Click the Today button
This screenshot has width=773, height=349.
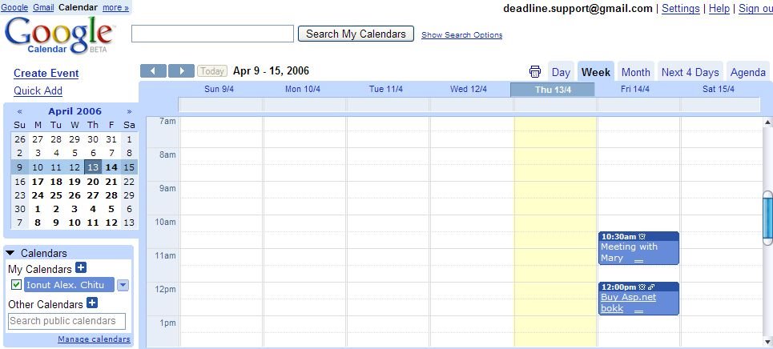coord(212,71)
